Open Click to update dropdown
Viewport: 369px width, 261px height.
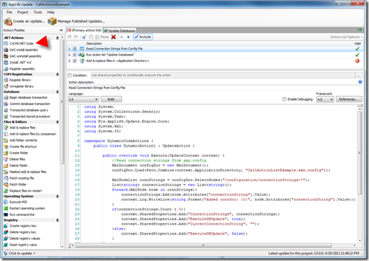[20, 254]
